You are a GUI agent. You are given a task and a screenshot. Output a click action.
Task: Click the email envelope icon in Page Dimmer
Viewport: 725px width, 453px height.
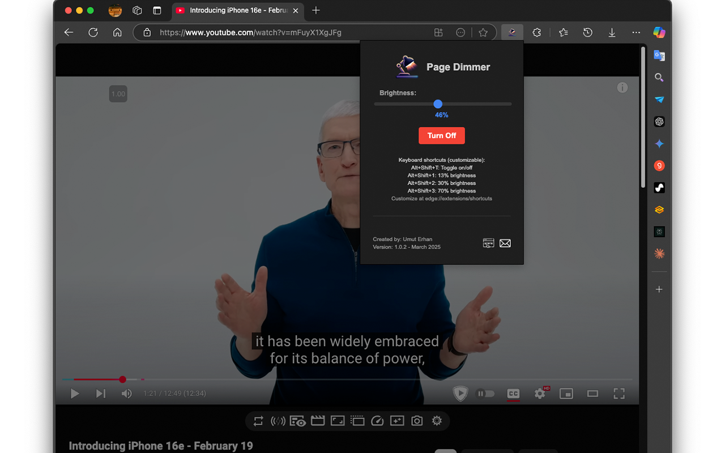tap(505, 243)
